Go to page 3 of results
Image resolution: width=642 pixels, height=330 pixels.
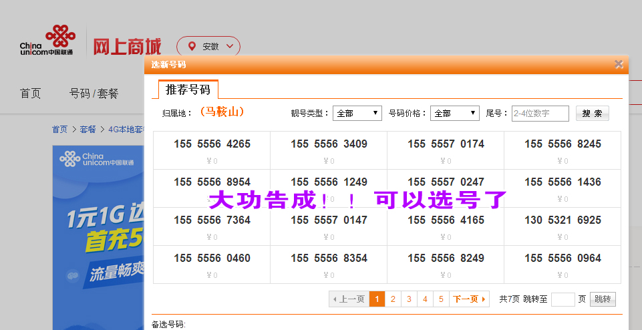(x=409, y=299)
